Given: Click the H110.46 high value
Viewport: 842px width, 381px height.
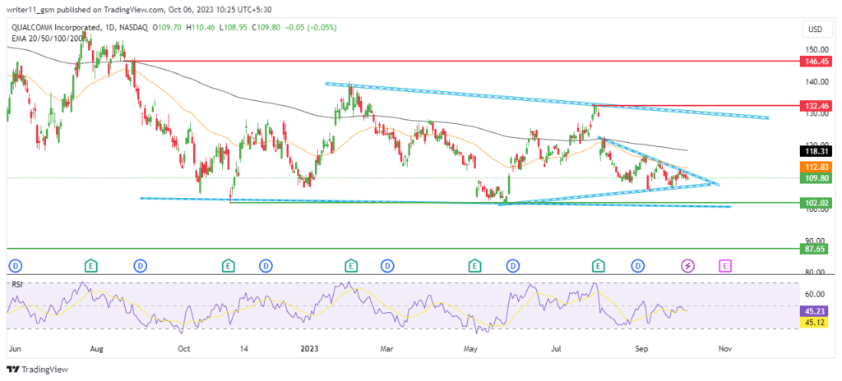Looking at the screenshot, I should point(201,27).
